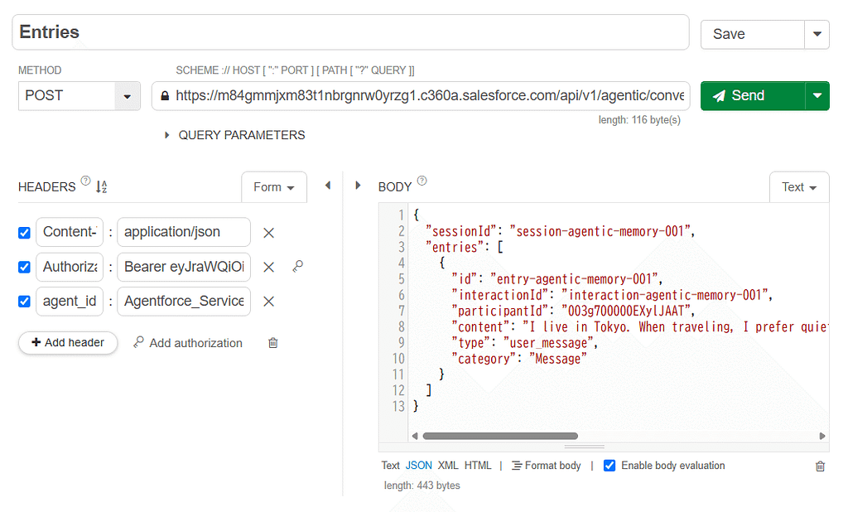848x512 pixels.
Task: Click the lock icon in URL field
Action: tap(165, 96)
